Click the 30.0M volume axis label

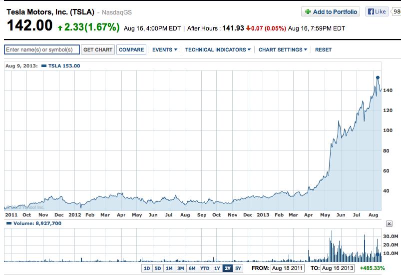point(391,236)
